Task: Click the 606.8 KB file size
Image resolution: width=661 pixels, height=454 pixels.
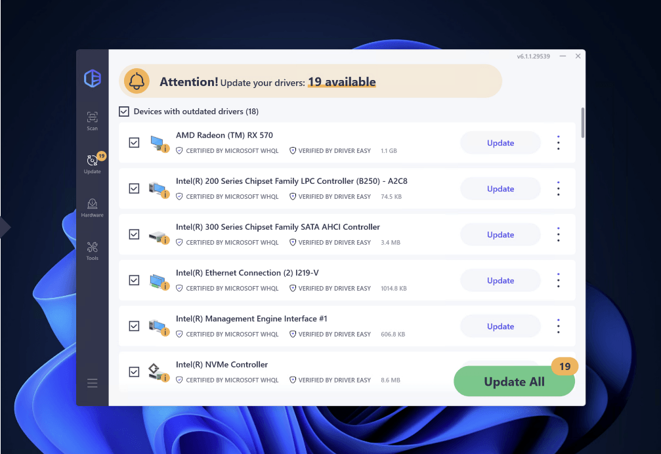Action: click(x=393, y=335)
